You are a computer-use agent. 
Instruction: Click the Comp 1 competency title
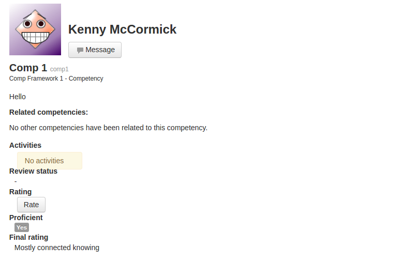point(28,68)
